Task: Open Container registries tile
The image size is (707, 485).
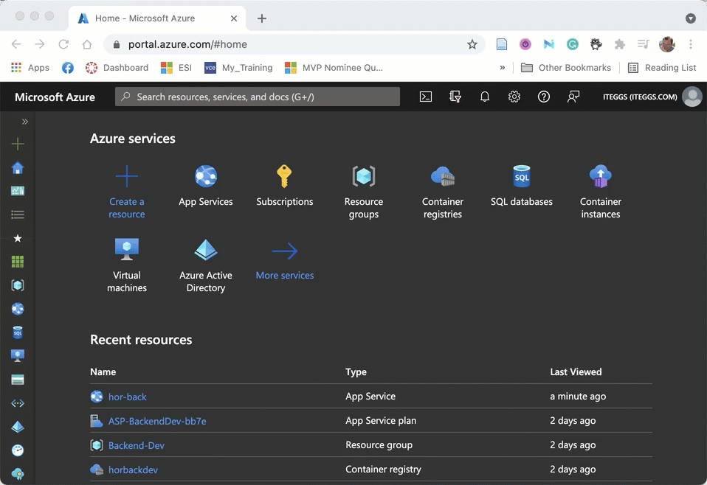Action: click(x=443, y=192)
